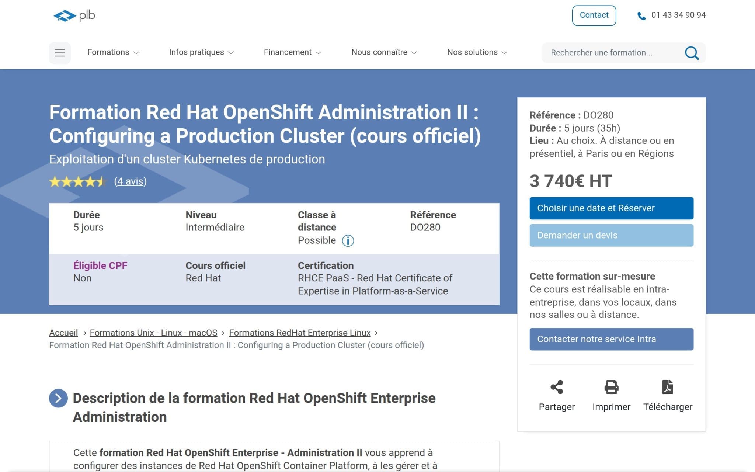Expand the Financement menu

point(292,52)
